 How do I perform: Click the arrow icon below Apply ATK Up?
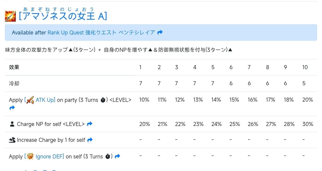[12, 108]
